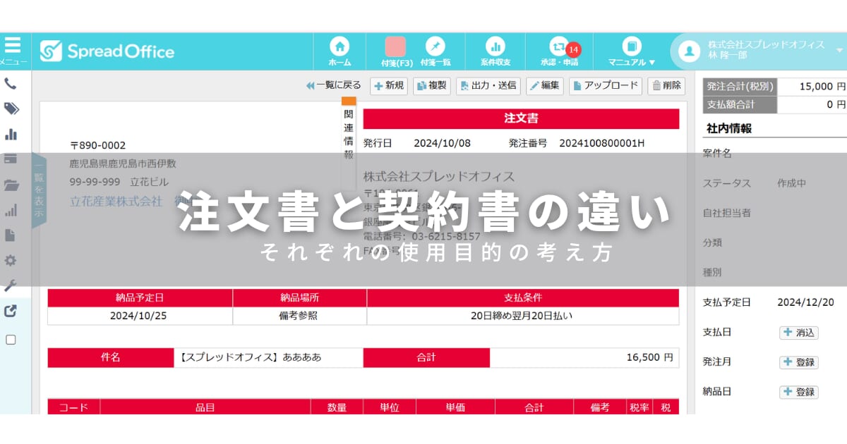Image resolution: width=847 pixels, height=444 pixels.
Task: Select the subject 【スプレッドオフィス】ああああ
Action: [x=249, y=357]
